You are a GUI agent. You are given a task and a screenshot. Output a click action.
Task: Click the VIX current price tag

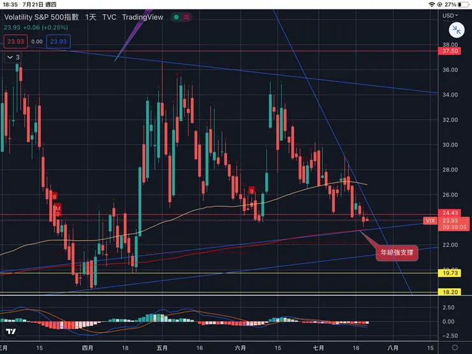tap(430, 221)
